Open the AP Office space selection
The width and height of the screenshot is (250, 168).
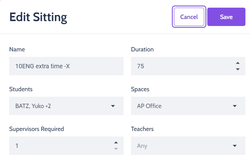[x=188, y=106]
